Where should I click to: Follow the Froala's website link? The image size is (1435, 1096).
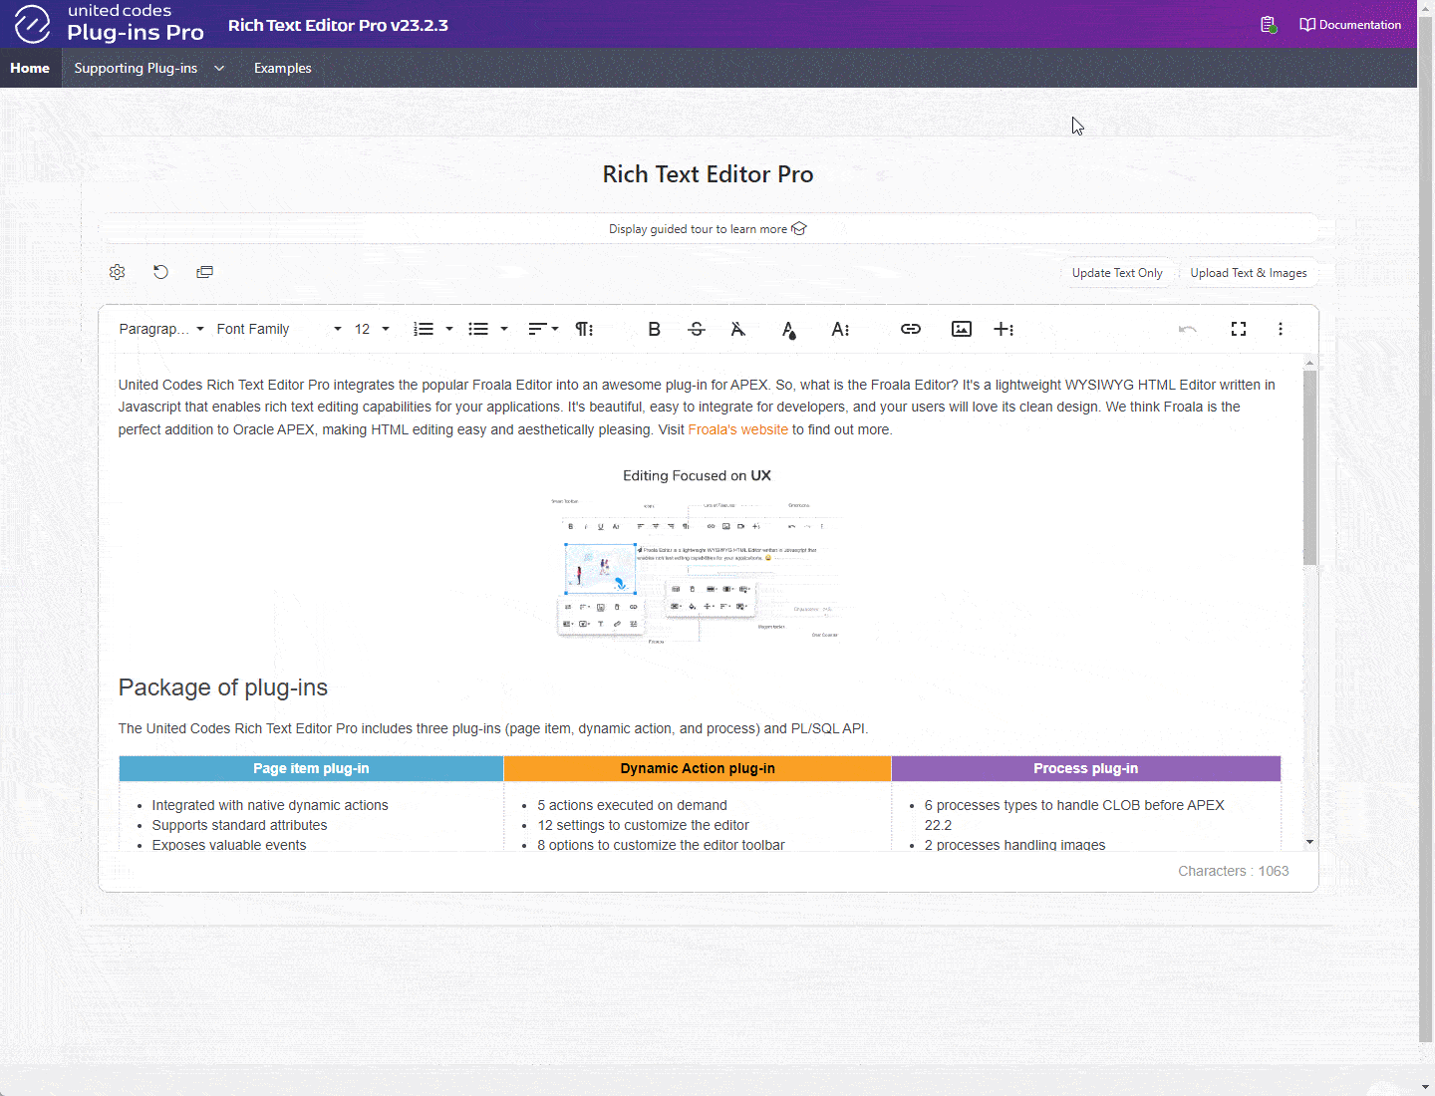[x=737, y=429]
